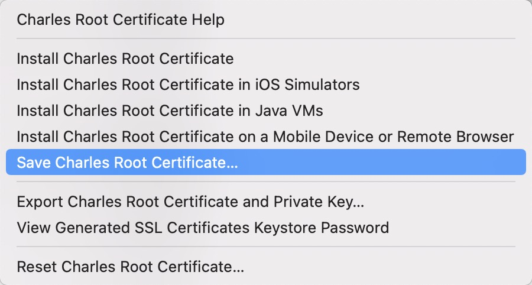Image resolution: width=532 pixels, height=285 pixels.
Task: Choose install on Mobile Device or Remote Browser
Action: point(265,137)
